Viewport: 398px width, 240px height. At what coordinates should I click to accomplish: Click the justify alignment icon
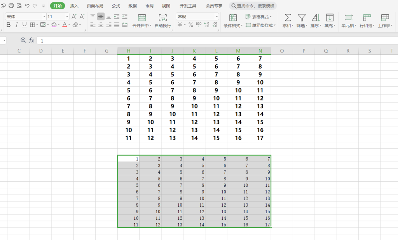pyautogui.click(x=117, y=24)
